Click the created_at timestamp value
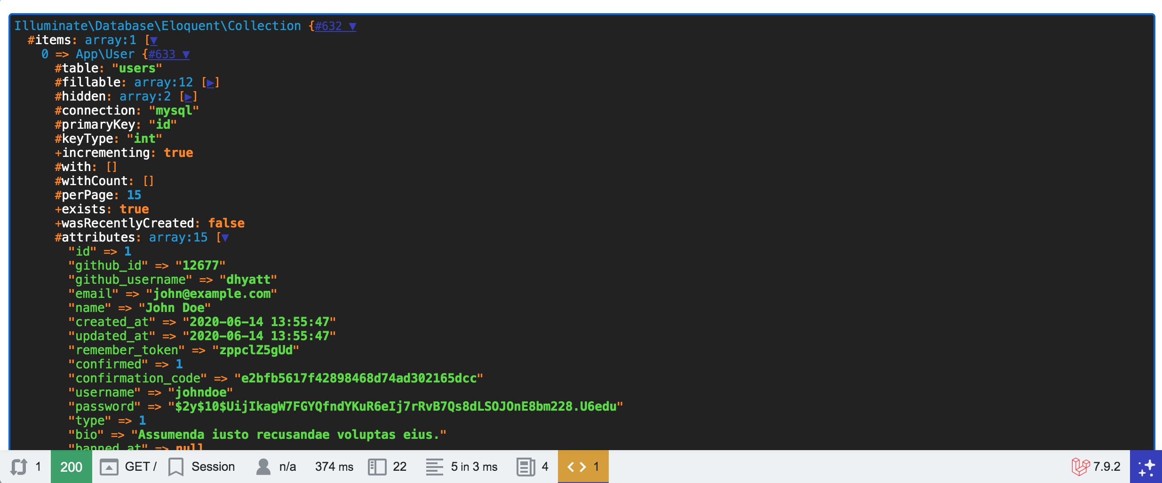The width and height of the screenshot is (1162, 483). (x=259, y=322)
